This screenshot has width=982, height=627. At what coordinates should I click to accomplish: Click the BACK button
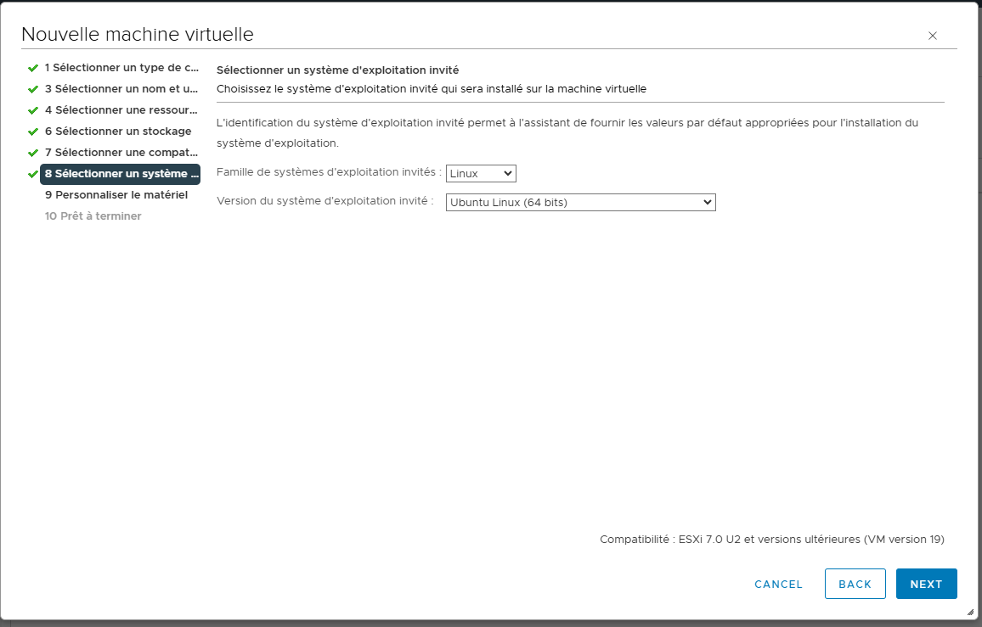pos(855,584)
